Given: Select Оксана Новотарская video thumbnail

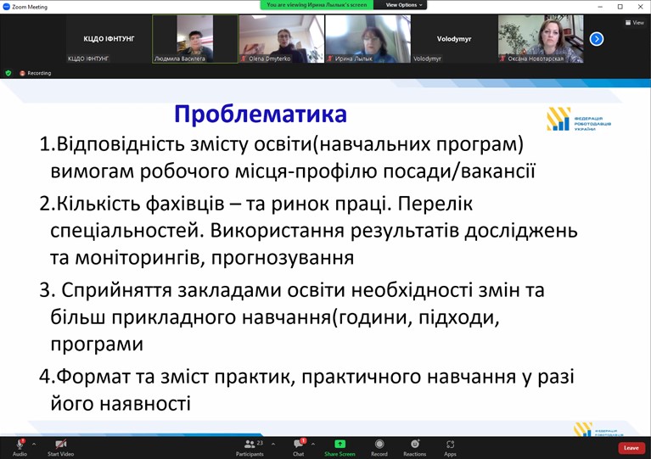Looking at the screenshot, I should [541, 39].
